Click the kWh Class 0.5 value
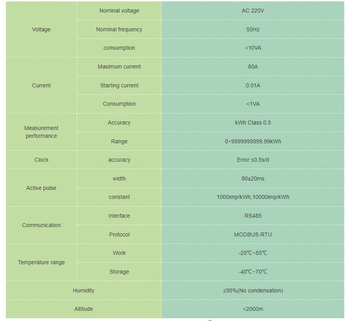The height and width of the screenshot is (321, 348). [253, 123]
